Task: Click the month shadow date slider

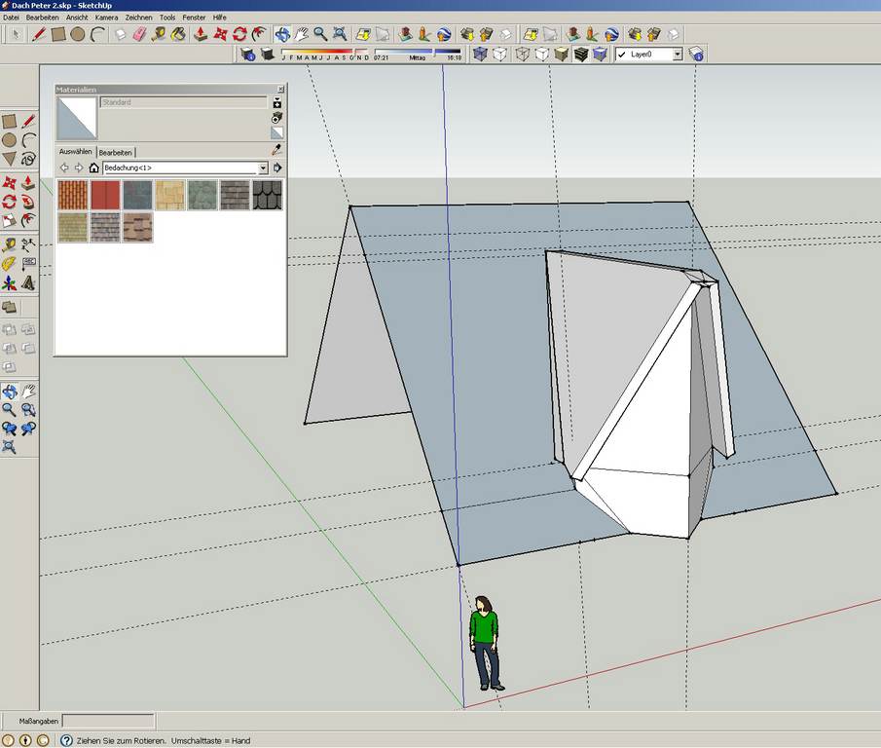Action: (x=325, y=54)
